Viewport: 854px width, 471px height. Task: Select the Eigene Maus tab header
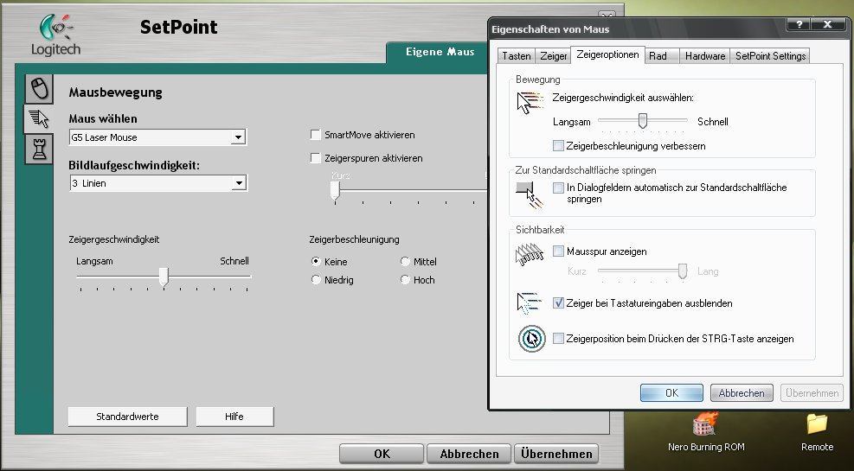point(440,52)
